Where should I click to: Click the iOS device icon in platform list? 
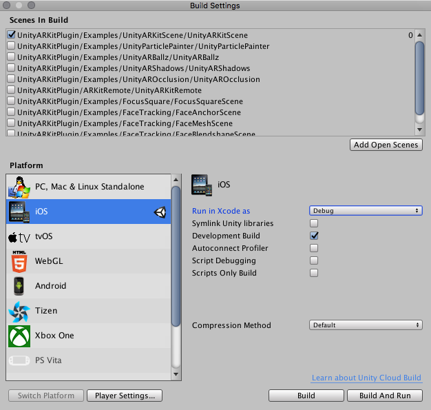click(x=19, y=212)
